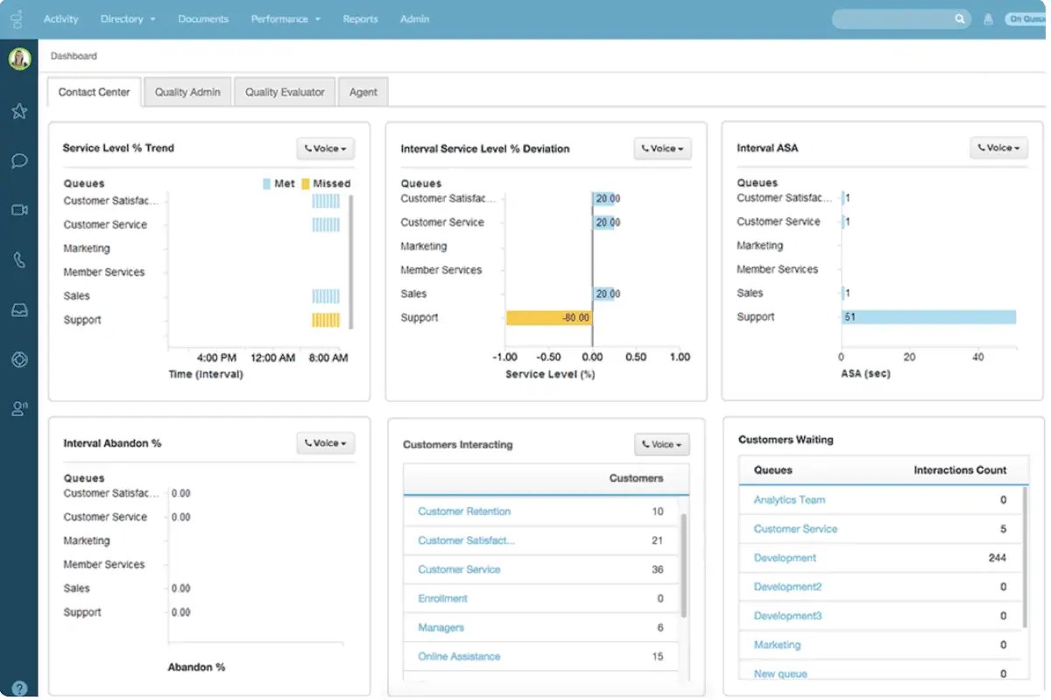The height and width of the screenshot is (700, 1051).
Task: Click the Genesys logo in the top corner
Action: [x=17, y=18]
